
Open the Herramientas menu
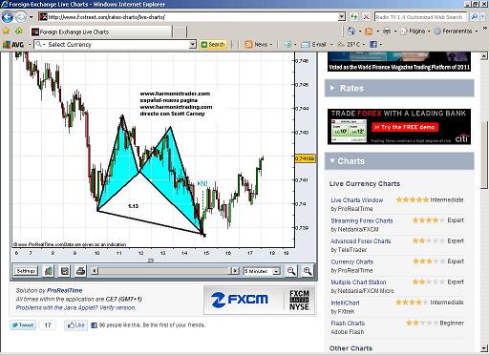456,31
